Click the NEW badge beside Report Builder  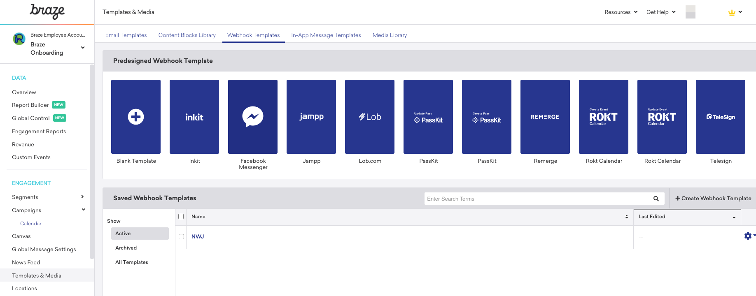tap(59, 105)
